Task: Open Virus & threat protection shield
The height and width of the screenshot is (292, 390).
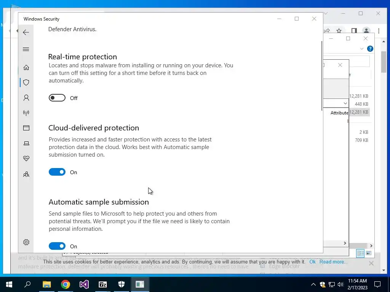Action: click(x=26, y=83)
